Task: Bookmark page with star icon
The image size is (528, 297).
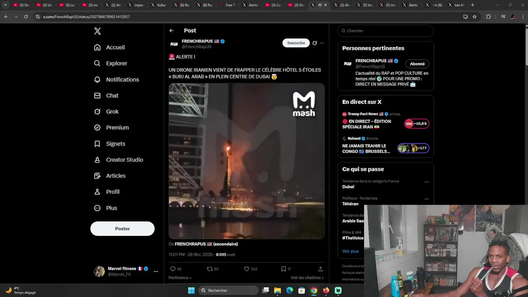Action: click(x=475, y=17)
